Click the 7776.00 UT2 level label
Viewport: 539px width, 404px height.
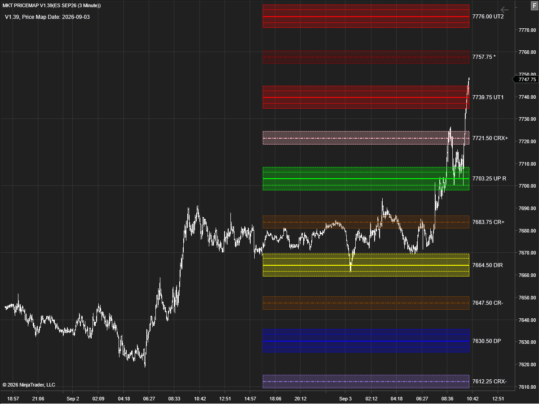tap(488, 16)
